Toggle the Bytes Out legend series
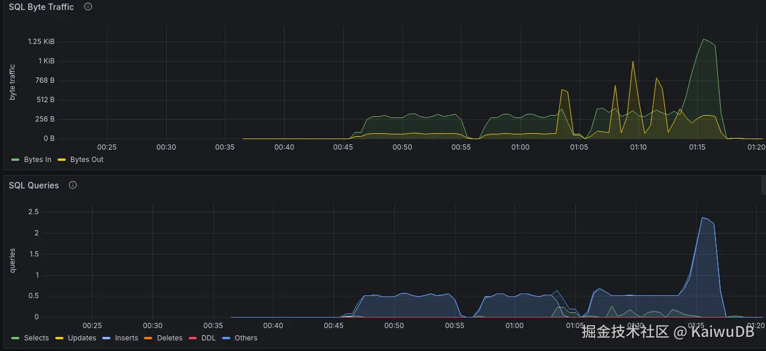Image resolution: width=766 pixels, height=351 pixels. tap(86, 160)
